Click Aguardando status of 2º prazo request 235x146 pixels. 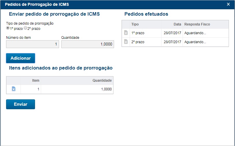pos(195,42)
